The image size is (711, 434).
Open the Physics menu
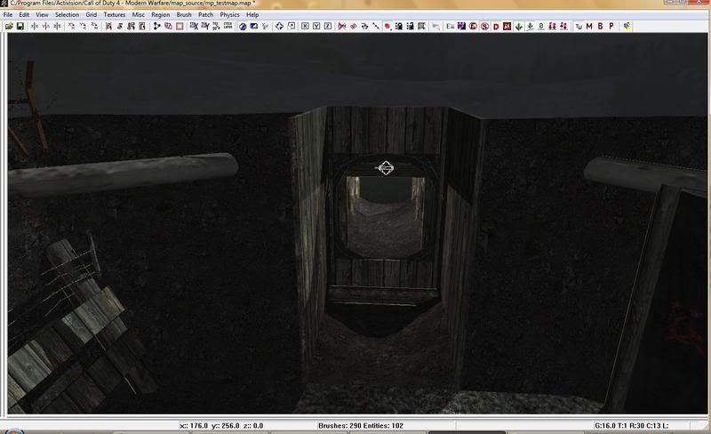[x=229, y=15]
